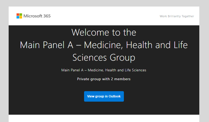209x122 pixels.
Task: Click the gray margin right of the email
Action: click(x=204, y=65)
